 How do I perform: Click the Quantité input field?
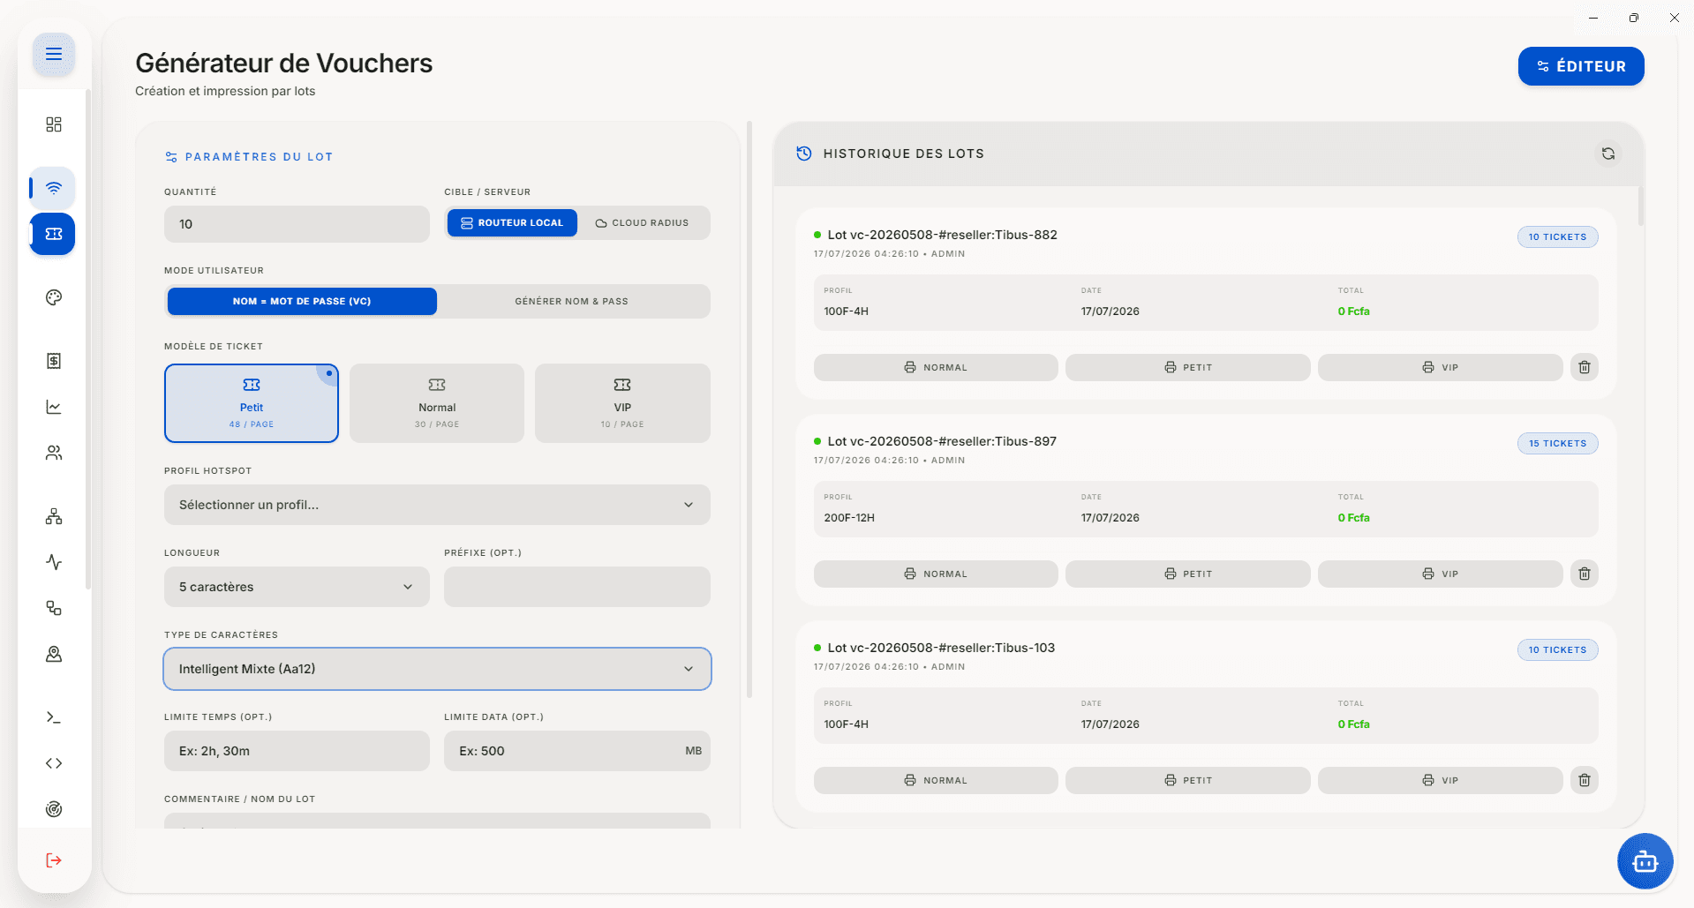click(x=297, y=224)
